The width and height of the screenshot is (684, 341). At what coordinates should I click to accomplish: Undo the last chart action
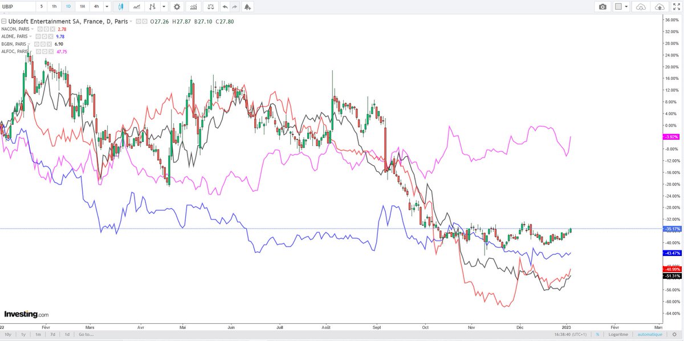tap(225, 7)
